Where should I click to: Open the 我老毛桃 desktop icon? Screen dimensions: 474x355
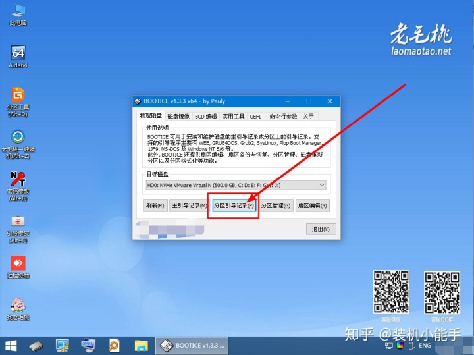(18, 309)
